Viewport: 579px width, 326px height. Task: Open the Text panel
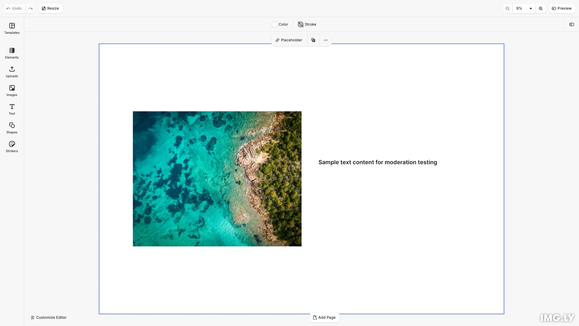[12, 109]
